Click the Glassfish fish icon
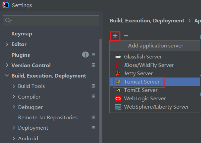The height and width of the screenshot is (143, 201). coord(118,56)
